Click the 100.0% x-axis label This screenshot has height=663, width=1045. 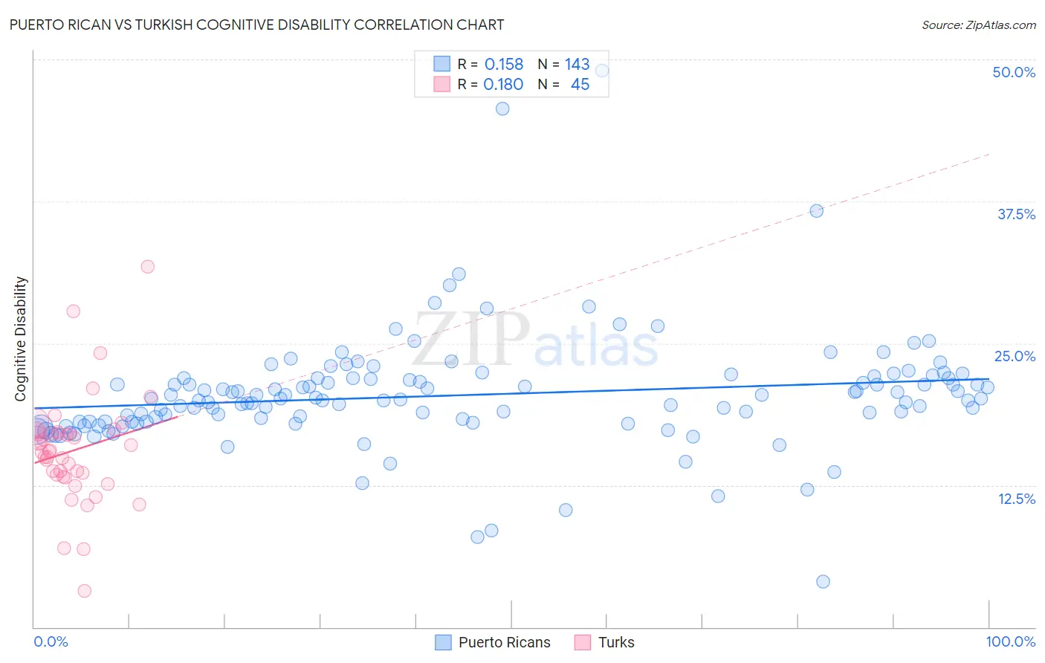(1011, 641)
